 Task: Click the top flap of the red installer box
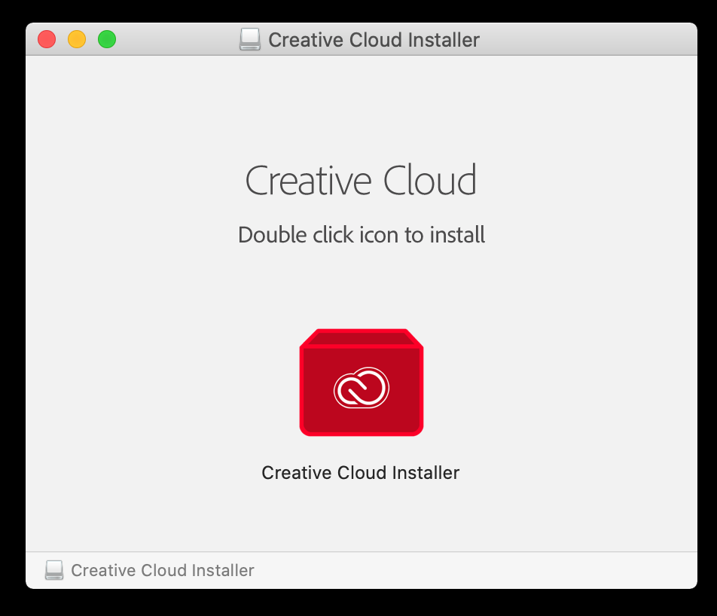click(x=362, y=338)
